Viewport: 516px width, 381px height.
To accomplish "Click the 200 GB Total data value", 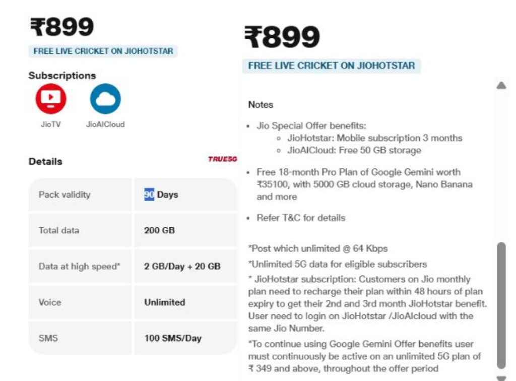I will (x=159, y=230).
